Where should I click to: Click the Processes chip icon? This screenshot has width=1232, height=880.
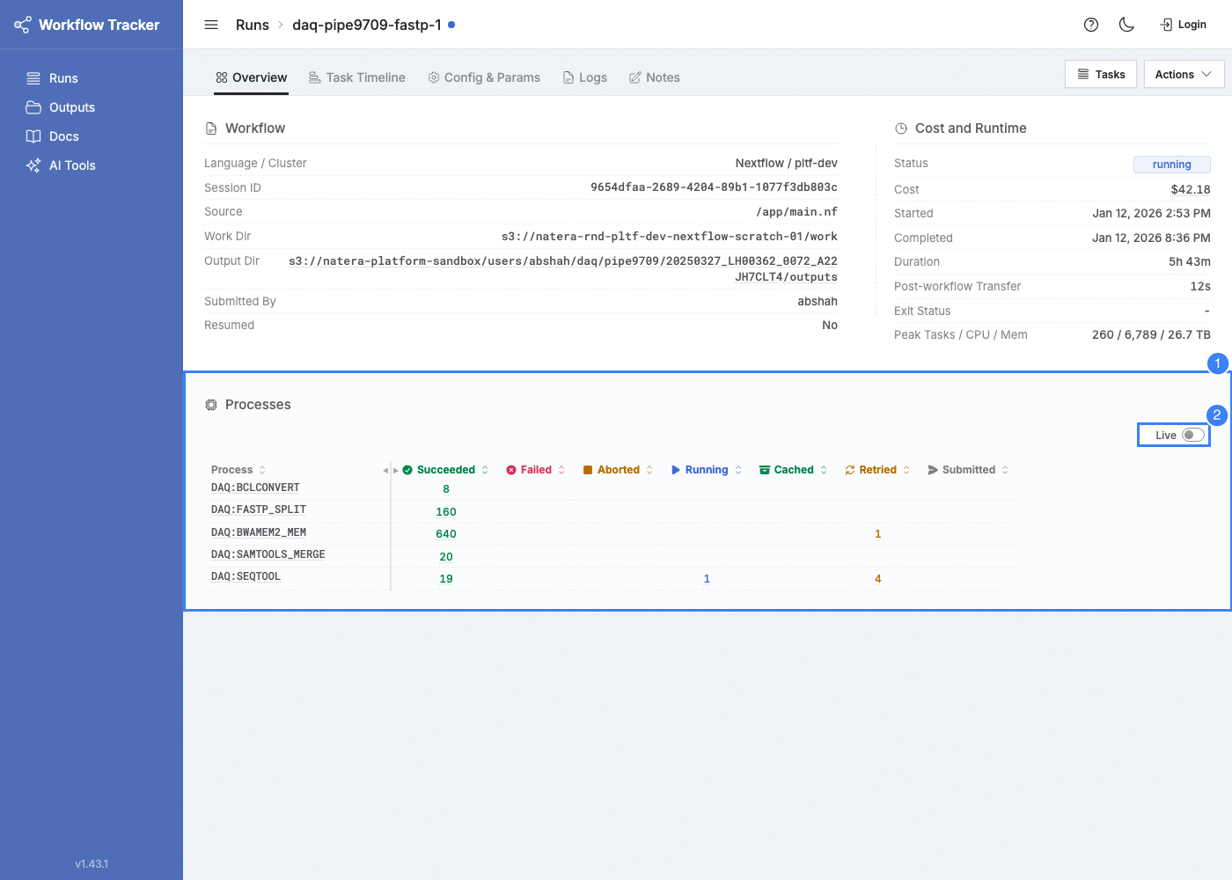(x=211, y=405)
